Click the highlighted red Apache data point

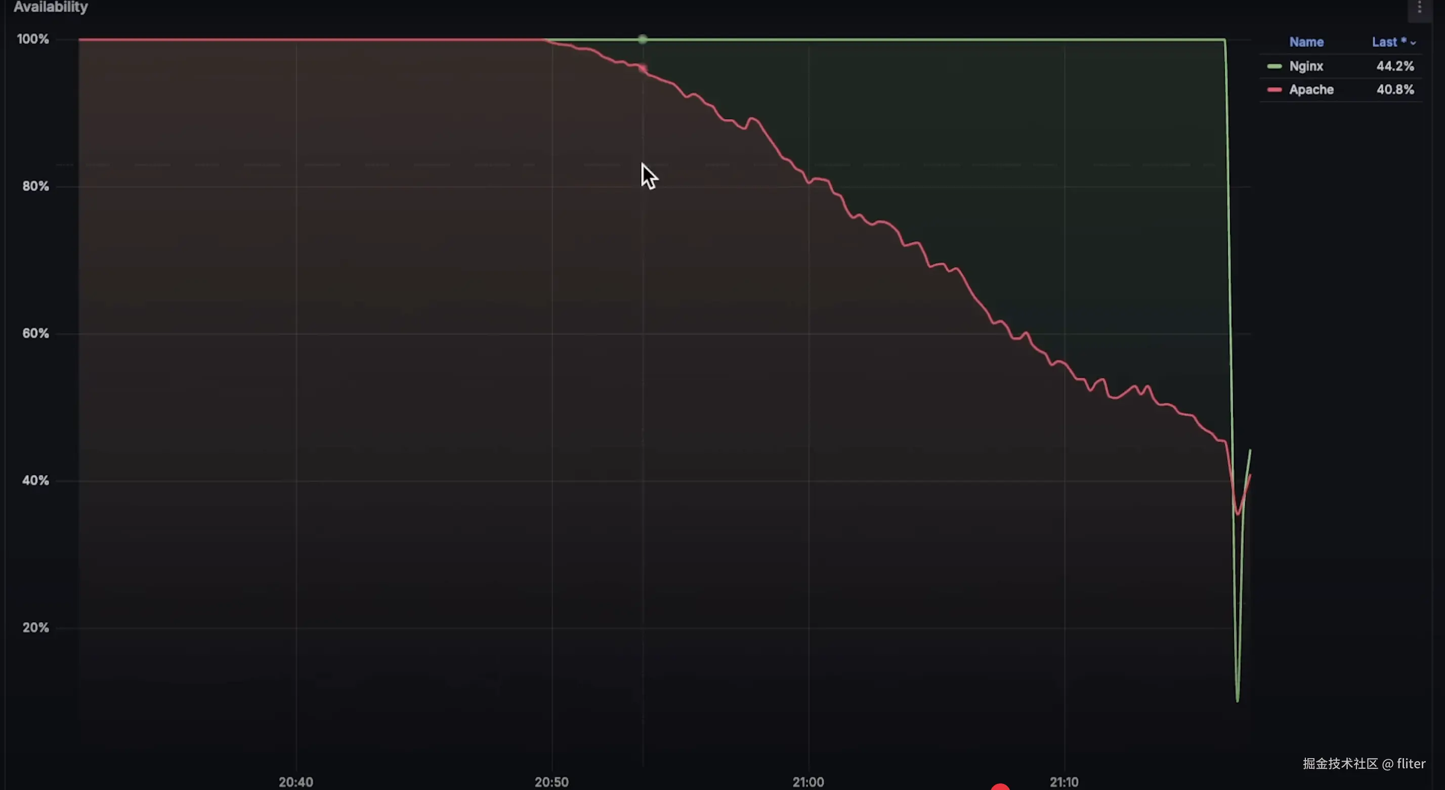click(643, 68)
